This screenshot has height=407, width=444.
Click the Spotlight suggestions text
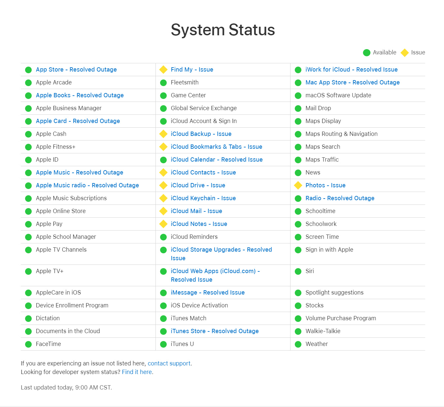pyautogui.click(x=334, y=293)
